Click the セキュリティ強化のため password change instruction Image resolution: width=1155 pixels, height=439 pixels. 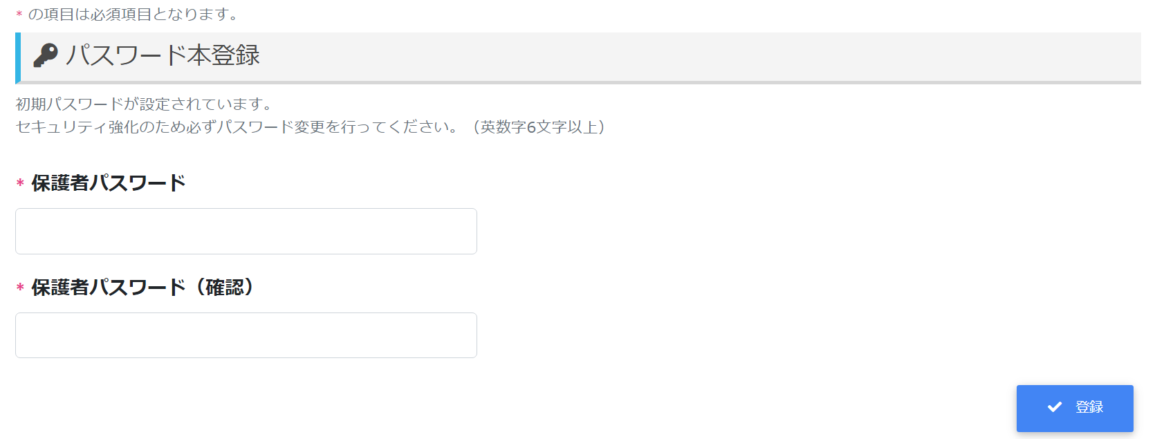(x=236, y=127)
